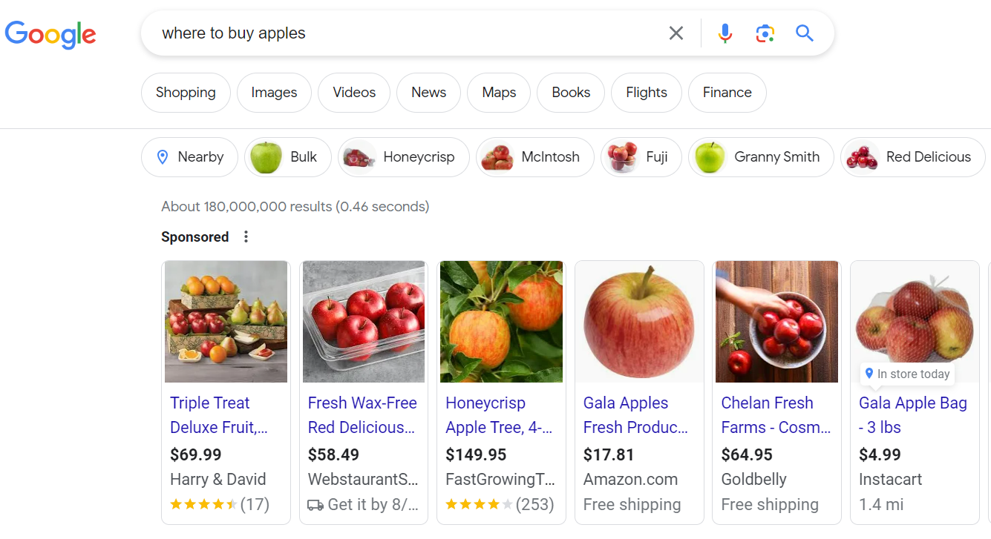Enable the Granny Smith apple filter
The height and width of the screenshot is (539, 991).
pyautogui.click(x=760, y=156)
